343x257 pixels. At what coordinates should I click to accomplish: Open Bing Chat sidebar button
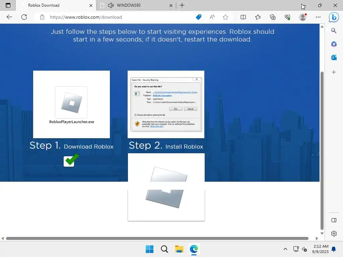pyautogui.click(x=334, y=17)
